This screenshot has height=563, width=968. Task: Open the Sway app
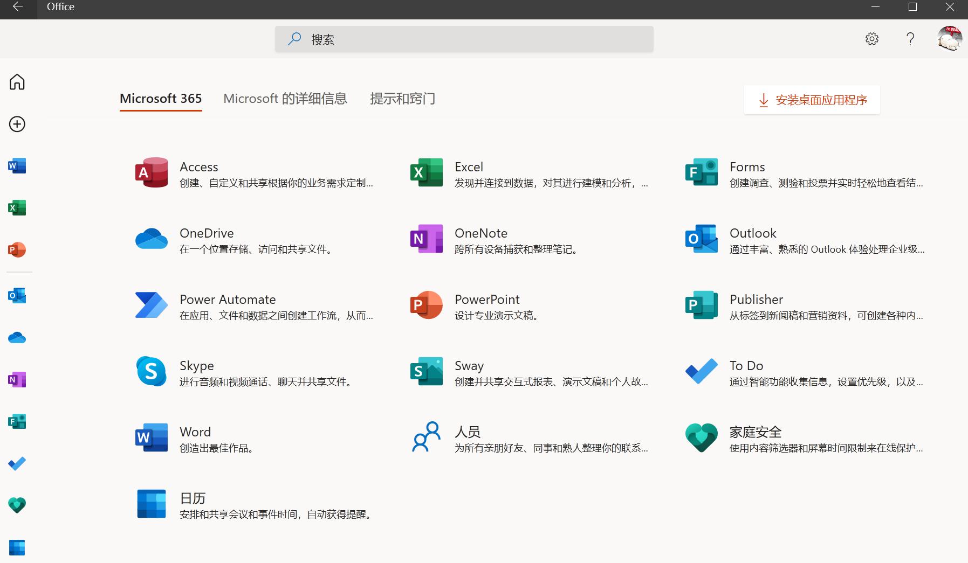pos(528,372)
